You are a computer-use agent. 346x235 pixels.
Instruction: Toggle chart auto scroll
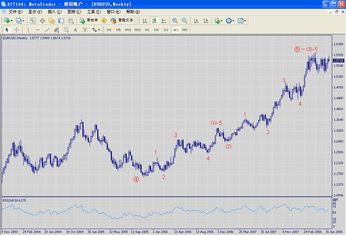pos(196,21)
